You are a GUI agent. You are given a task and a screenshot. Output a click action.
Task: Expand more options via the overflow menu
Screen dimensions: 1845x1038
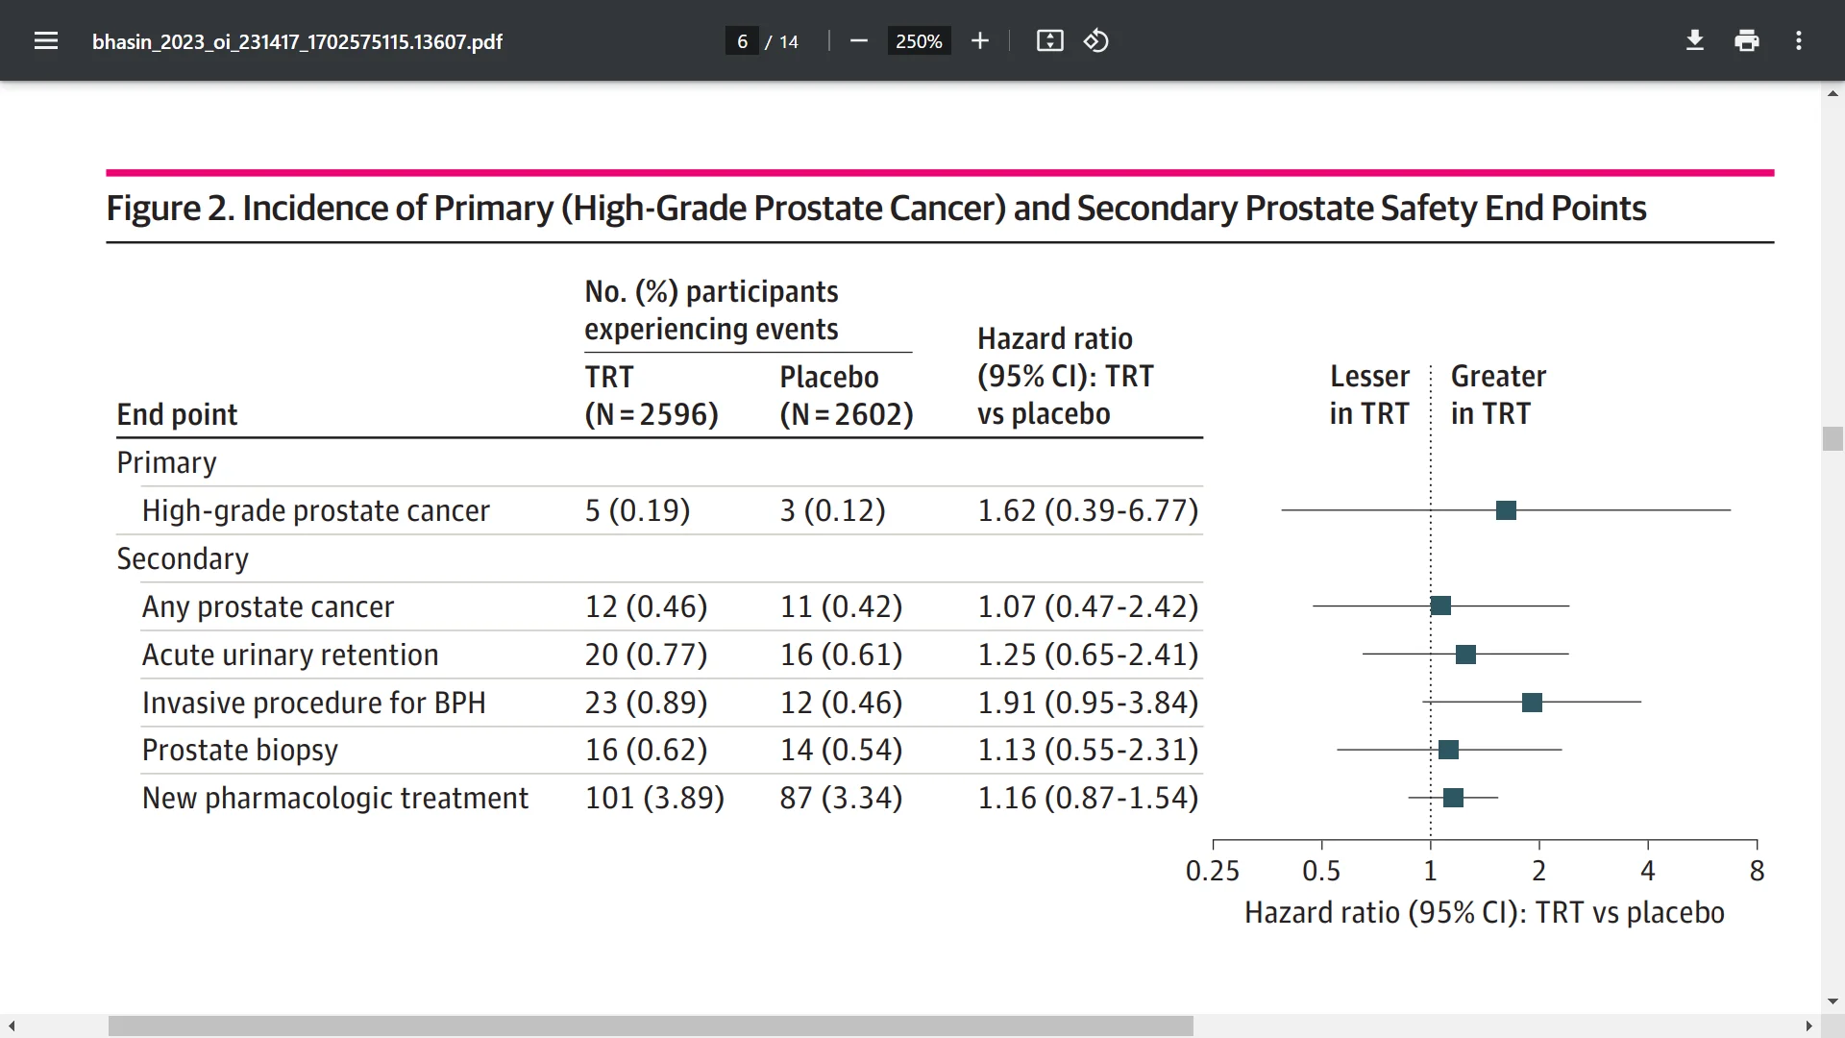[x=1799, y=40]
